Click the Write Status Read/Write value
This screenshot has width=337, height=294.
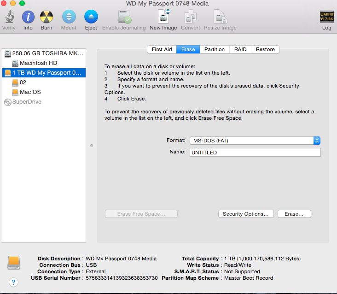(238, 265)
